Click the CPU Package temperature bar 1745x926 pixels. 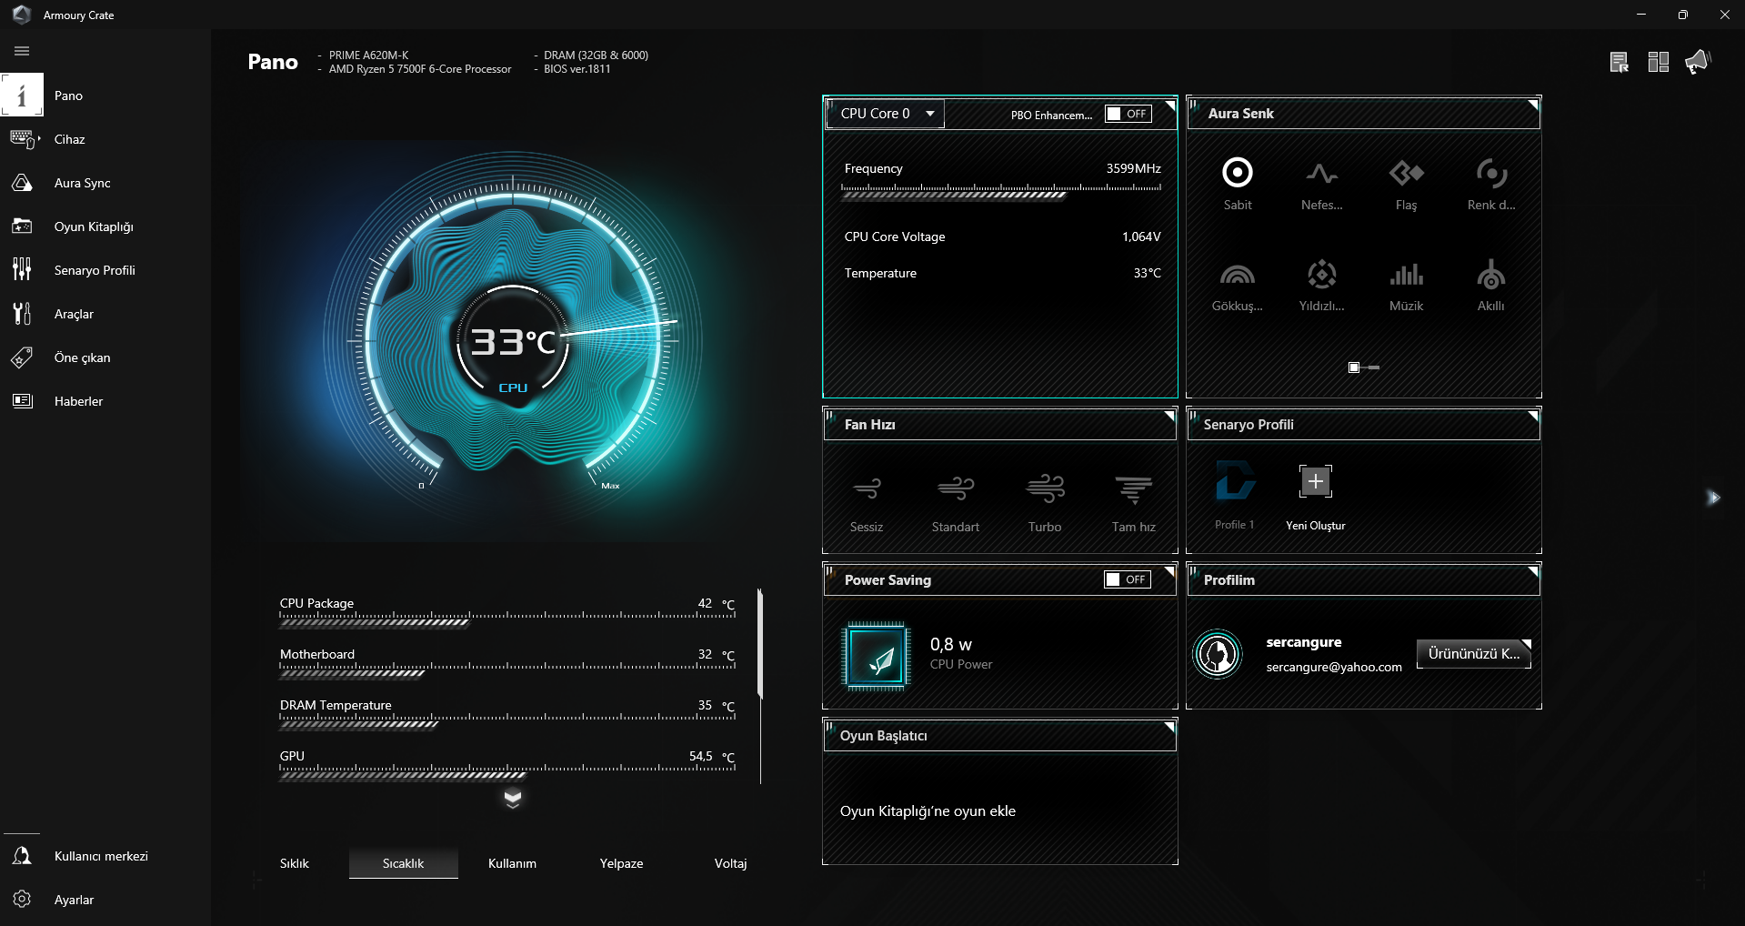(507, 619)
